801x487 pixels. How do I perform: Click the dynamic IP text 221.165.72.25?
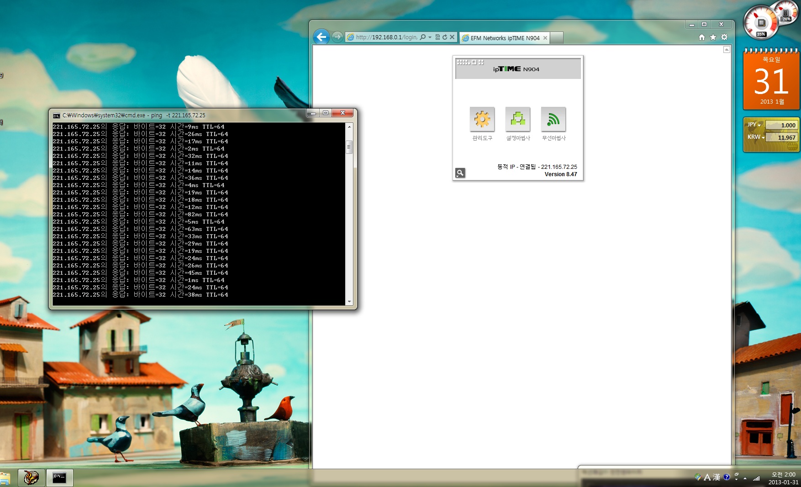point(559,167)
